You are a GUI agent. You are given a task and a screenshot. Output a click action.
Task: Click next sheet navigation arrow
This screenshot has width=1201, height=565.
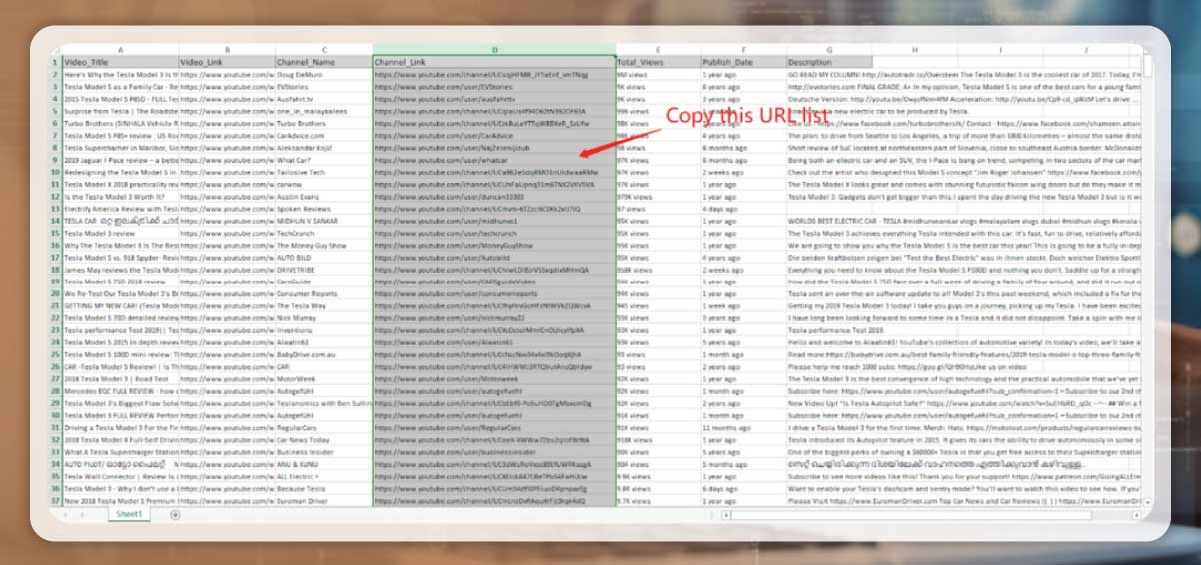[83, 515]
